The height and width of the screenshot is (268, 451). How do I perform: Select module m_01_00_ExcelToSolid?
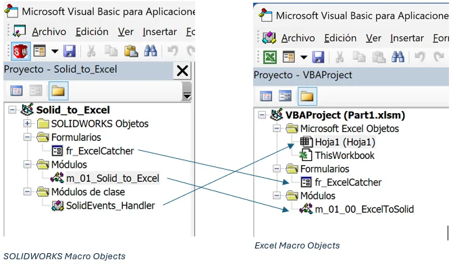pyautogui.click(x=365, y=209)
